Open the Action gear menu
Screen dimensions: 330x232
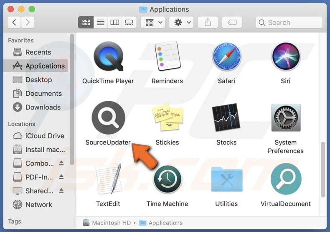(x=182, y=22)
